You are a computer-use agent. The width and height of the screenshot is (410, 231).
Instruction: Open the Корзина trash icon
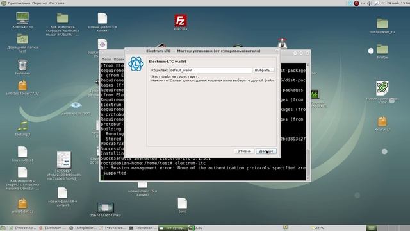[22, 67]
